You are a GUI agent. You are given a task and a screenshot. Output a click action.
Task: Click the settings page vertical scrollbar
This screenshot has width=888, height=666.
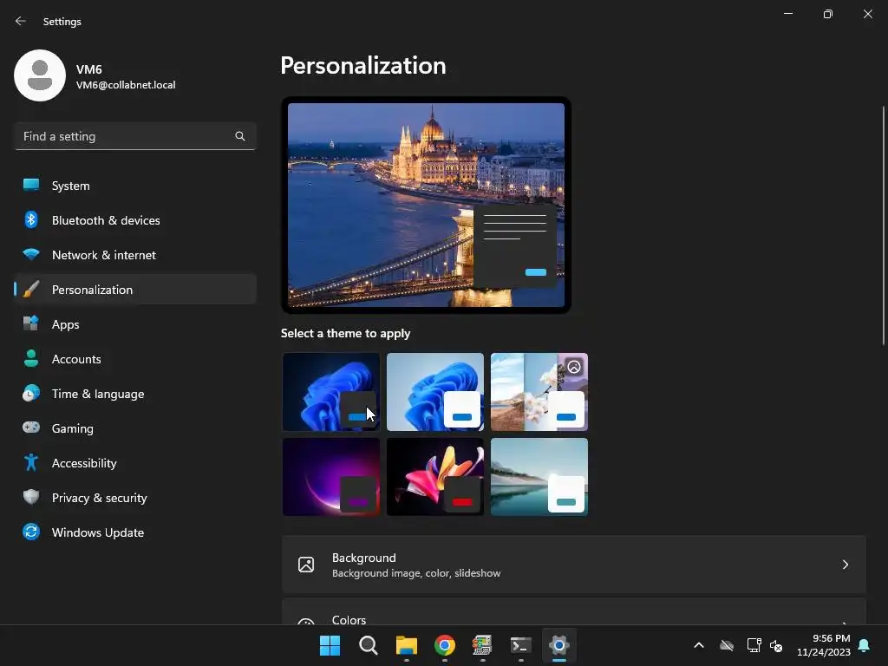[x=884, y=225]
